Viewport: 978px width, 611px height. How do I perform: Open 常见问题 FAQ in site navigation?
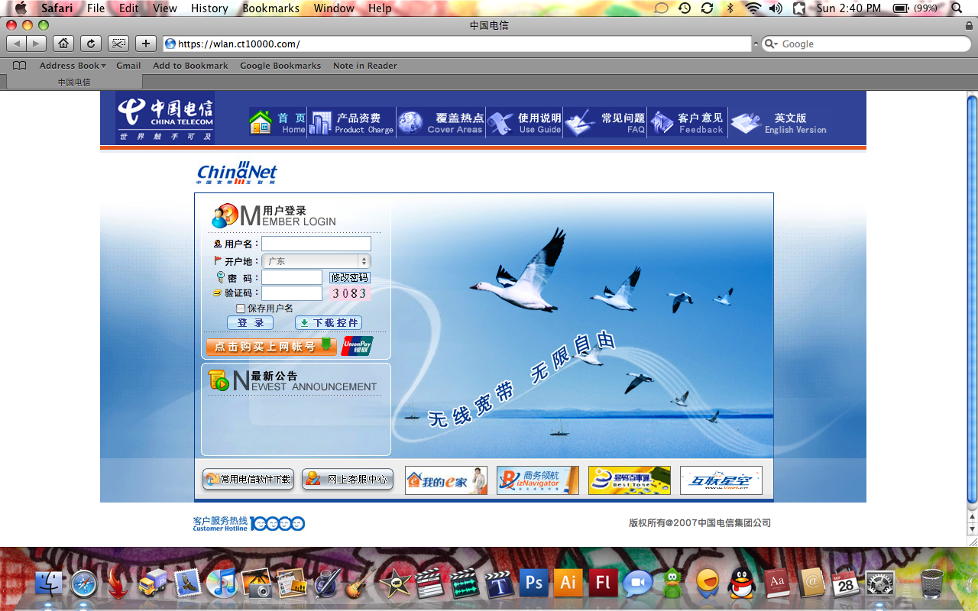point(606,122)
